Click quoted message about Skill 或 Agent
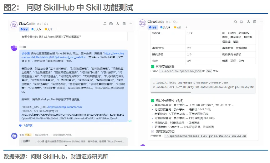Viewport: 270px width, 163px height. point(73,36)
